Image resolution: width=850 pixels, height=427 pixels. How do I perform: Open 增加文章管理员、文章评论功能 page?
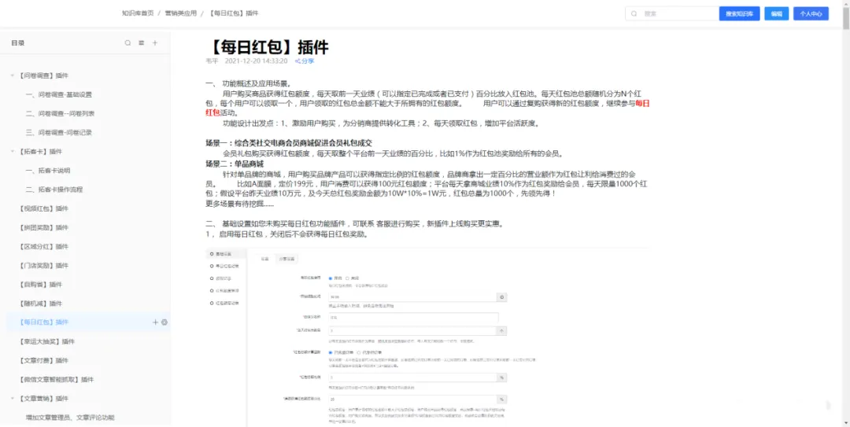point(70,418)
